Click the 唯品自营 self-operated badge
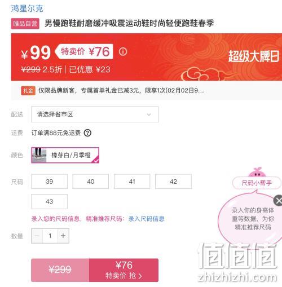 pyautogui.click(x=25, y=24)
